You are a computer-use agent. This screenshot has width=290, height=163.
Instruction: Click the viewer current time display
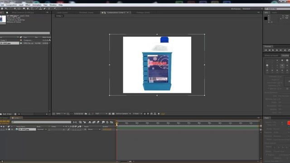tap(78, 114)
